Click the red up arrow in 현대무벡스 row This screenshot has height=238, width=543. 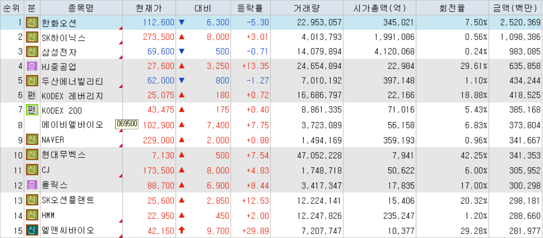181,155
